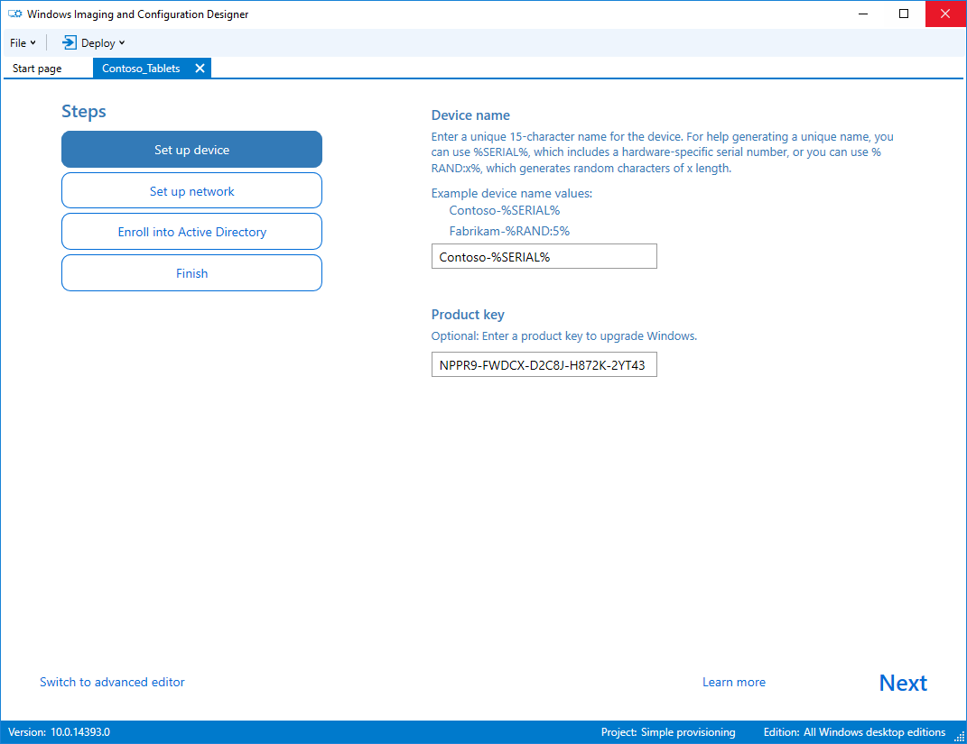
Task: Close the Windows Imaging and Configuration Designer window
Action: pos(945,14)
